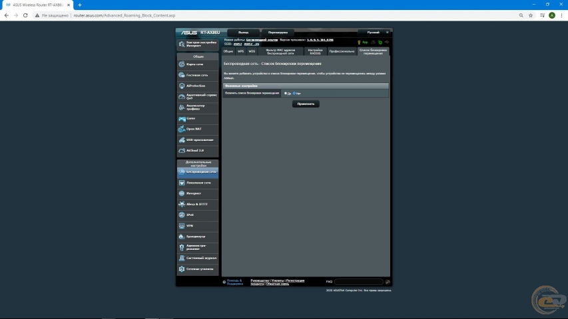Switch to the Профессионально tab
The image size is (568, 319).
point(342,51)
